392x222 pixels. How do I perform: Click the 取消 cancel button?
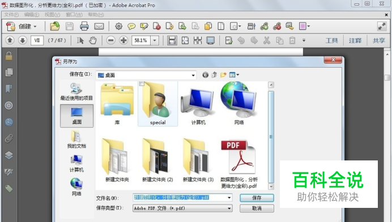257,208
